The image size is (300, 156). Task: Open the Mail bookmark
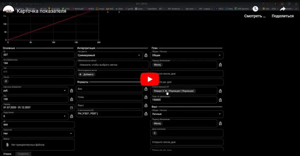110,9
